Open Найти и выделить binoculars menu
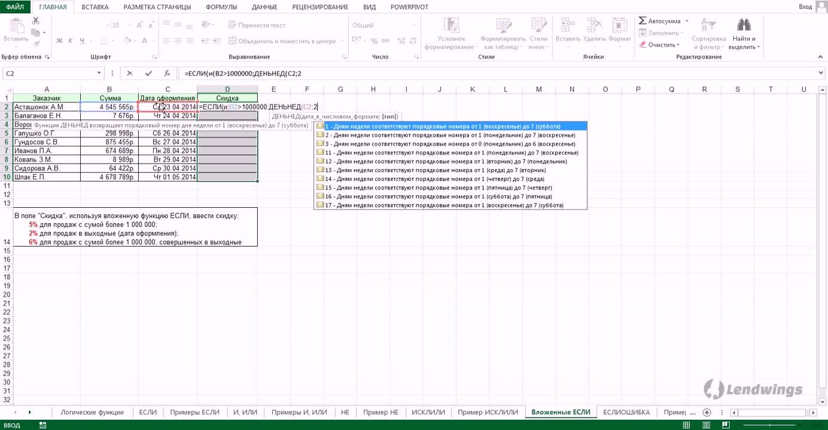 pyautogui.click(x=744, y=34)
